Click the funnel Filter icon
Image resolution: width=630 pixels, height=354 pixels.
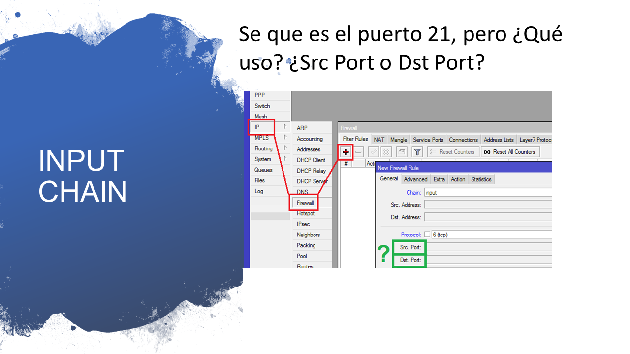417,152
